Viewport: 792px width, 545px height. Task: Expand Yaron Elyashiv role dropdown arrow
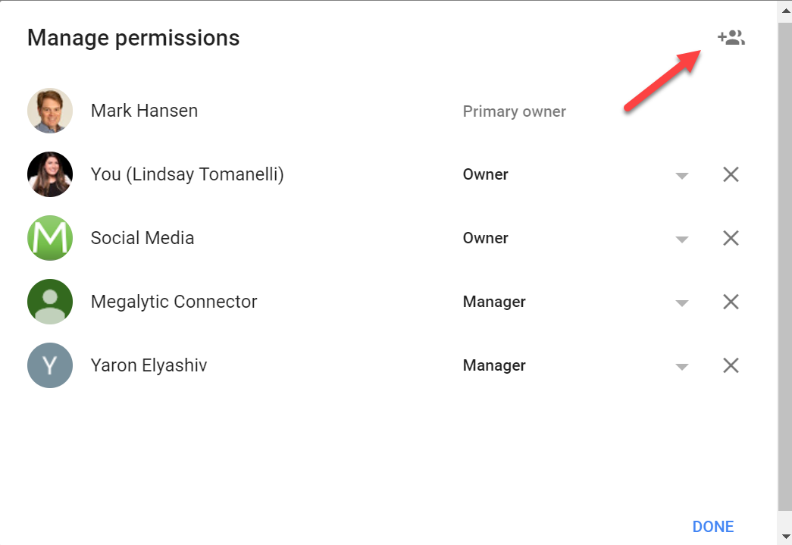[x=682, y=367]
